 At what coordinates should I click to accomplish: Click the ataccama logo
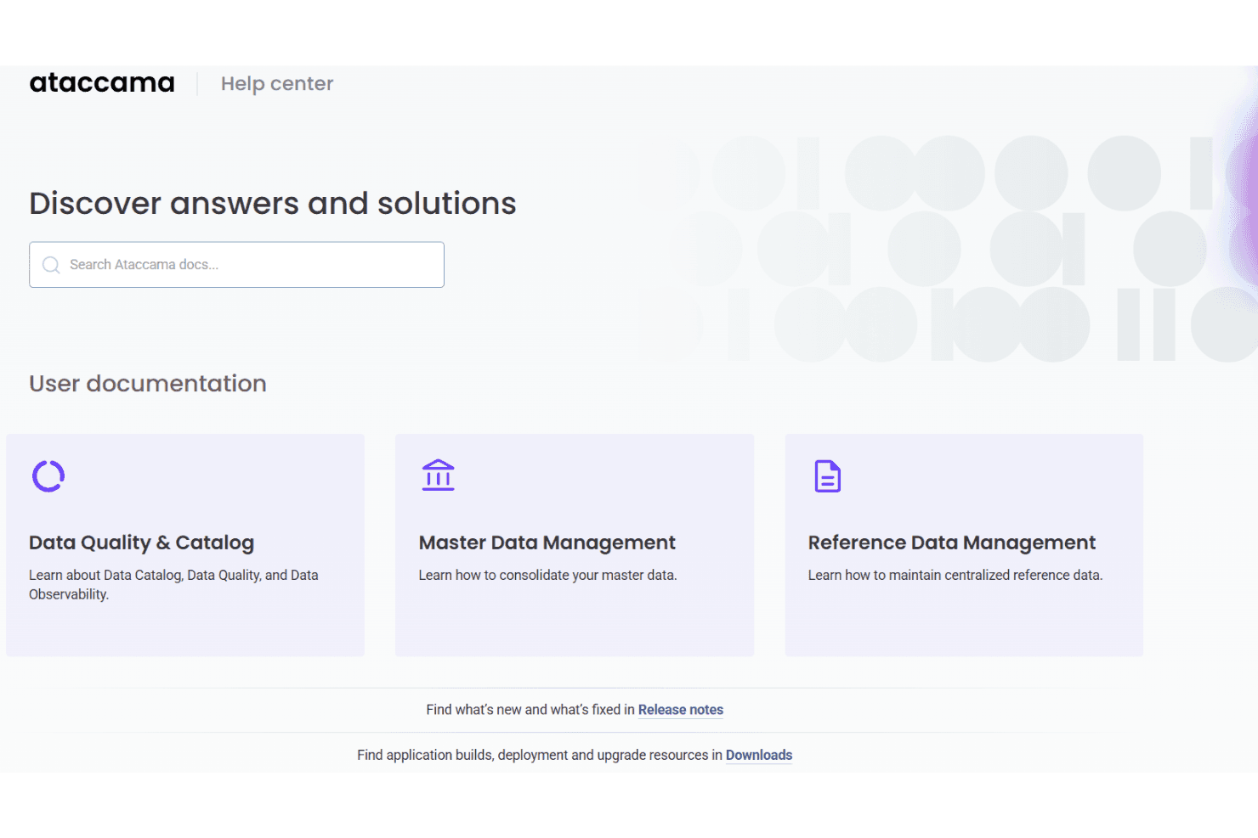pyautogui.click(x=102, y=83)
